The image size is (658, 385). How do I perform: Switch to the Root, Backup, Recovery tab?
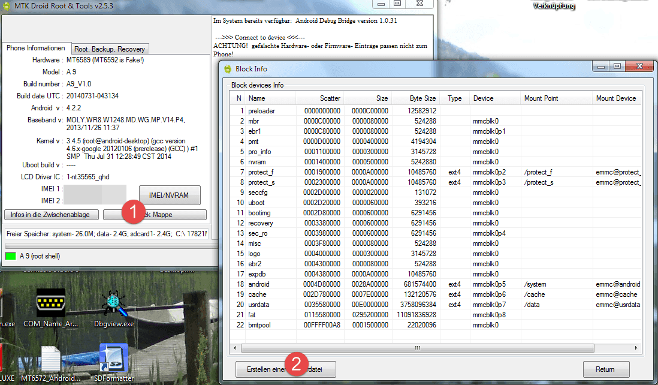108,49
